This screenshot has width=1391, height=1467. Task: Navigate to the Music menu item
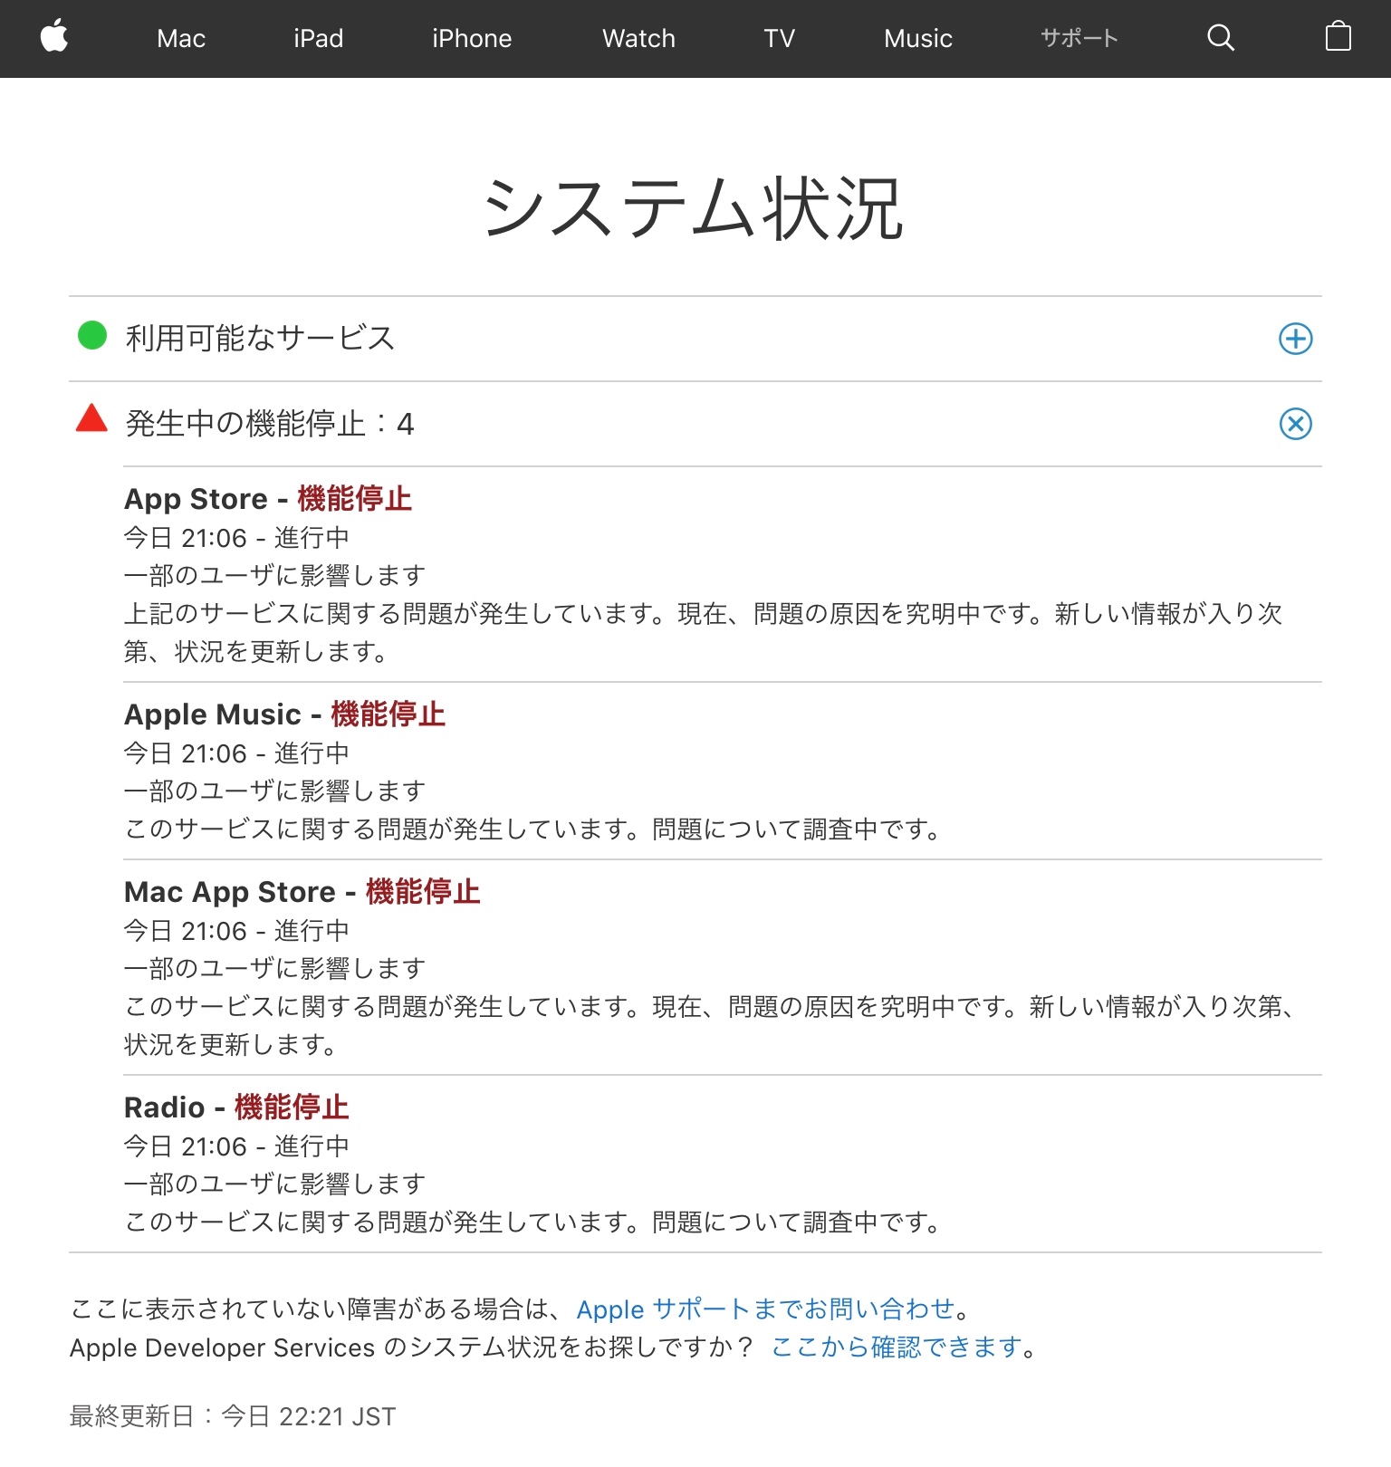click(x=918, y=39)
